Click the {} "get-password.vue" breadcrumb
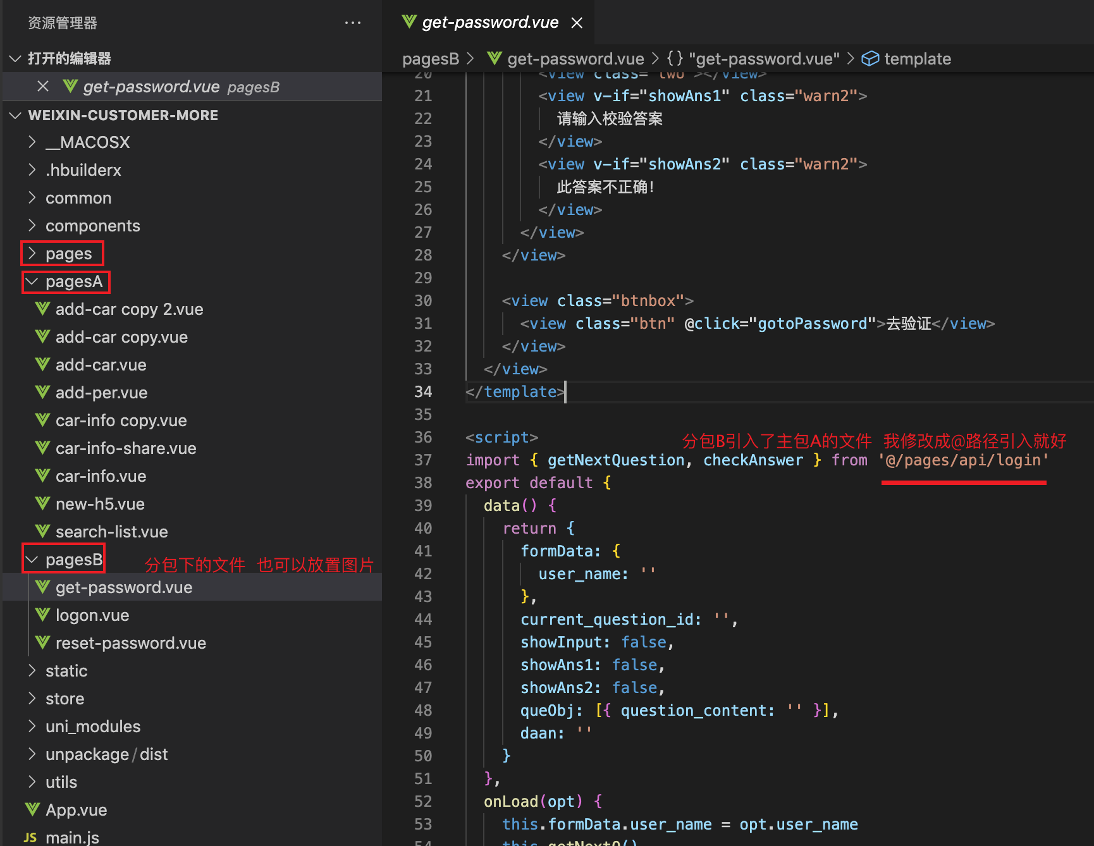 coord(753,59)
